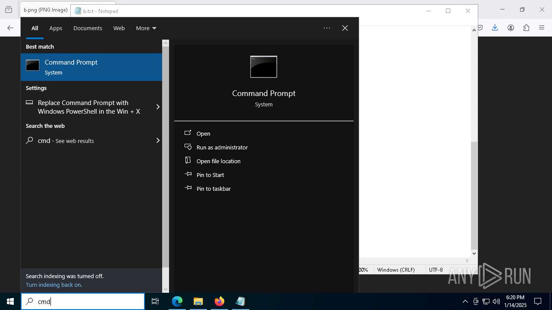Open Firefox hamburger application menu
This screenshot has width=552, height=310.
point(542,28)
